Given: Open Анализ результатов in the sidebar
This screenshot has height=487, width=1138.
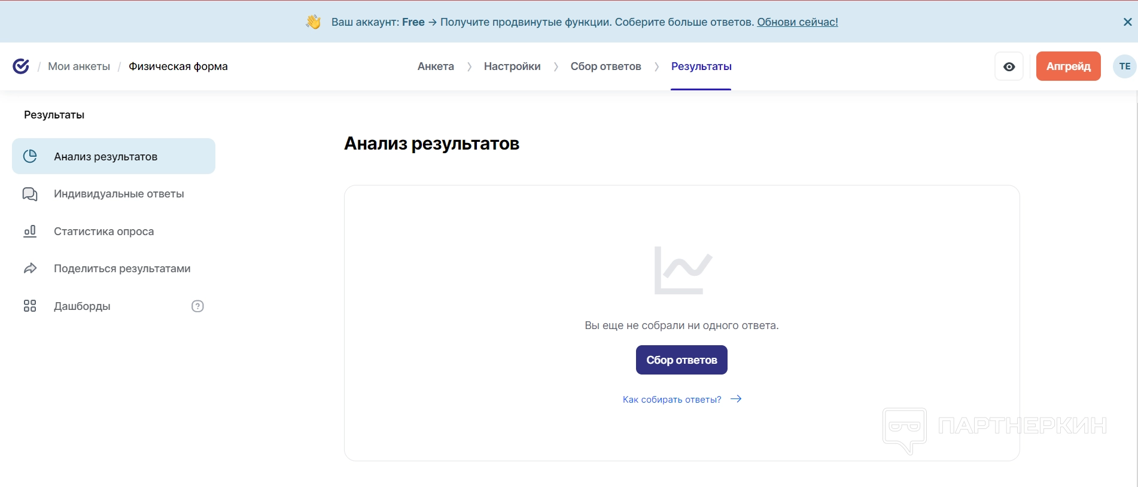Looking at the screenshot, I should (114, 156).
